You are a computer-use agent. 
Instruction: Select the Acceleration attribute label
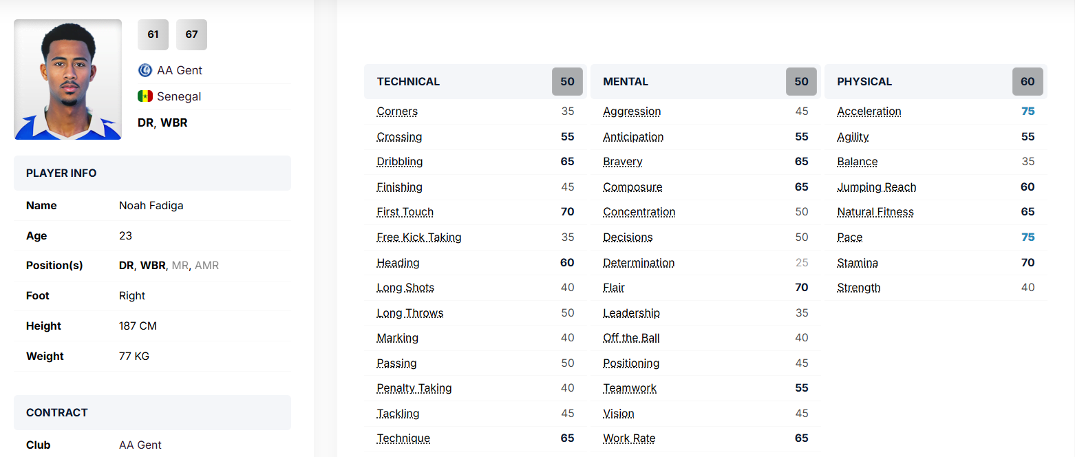[869, 111]
